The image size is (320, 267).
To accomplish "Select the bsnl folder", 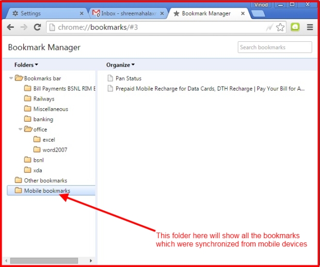I will 39,160.
